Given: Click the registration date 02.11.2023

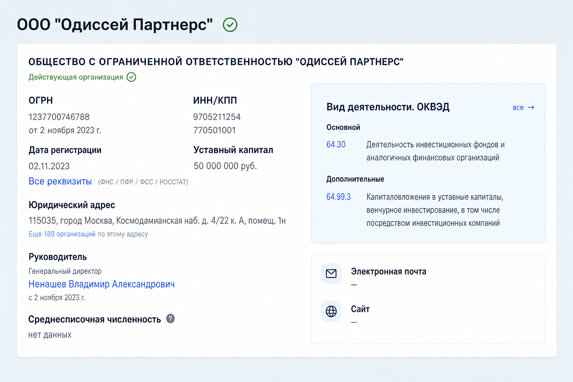Looking at the screenshot, I should pos(49,166).
